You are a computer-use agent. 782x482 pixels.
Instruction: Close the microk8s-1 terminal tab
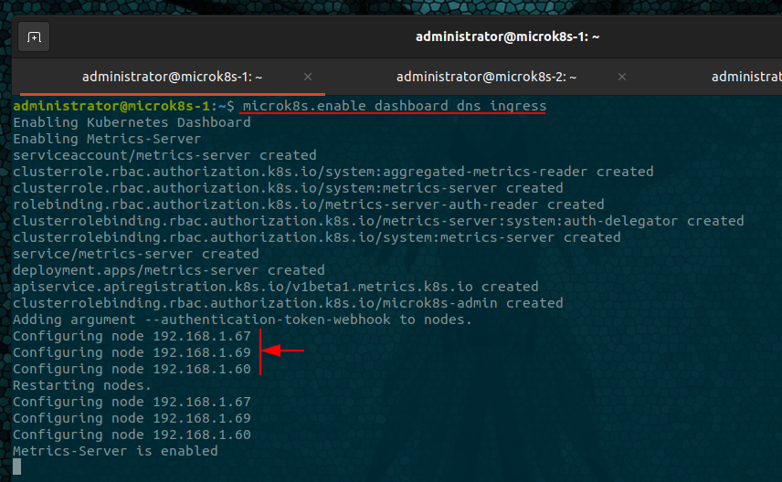click(x=308, y=77)
